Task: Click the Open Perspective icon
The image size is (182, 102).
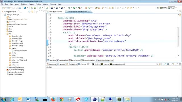Action: 158,8
